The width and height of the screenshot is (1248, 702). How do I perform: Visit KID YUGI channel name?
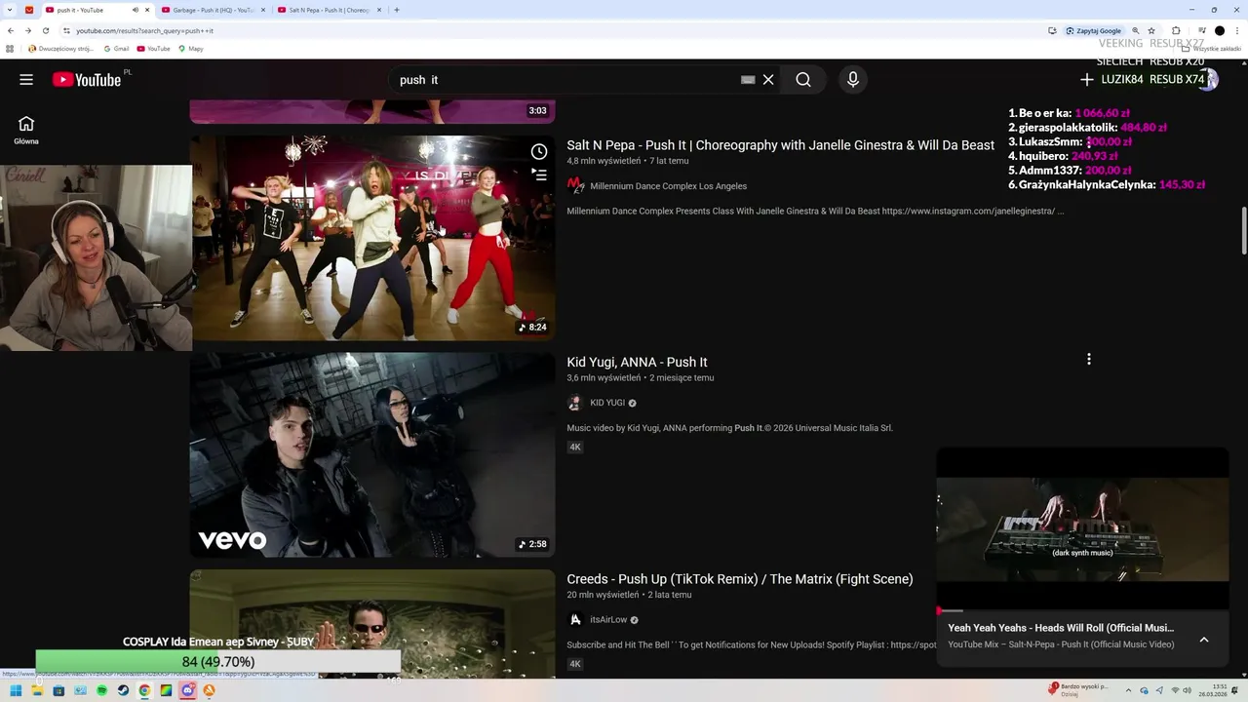click(x=607, y=403)
